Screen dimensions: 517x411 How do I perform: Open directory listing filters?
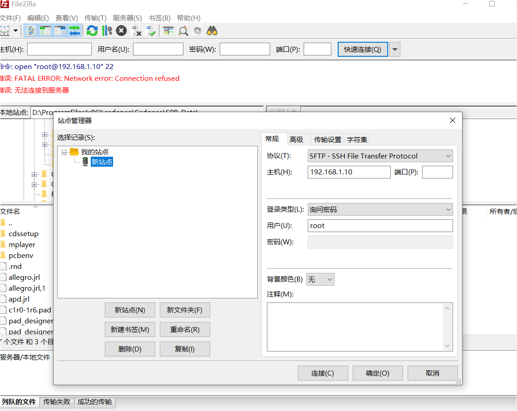tap(168, 30)
